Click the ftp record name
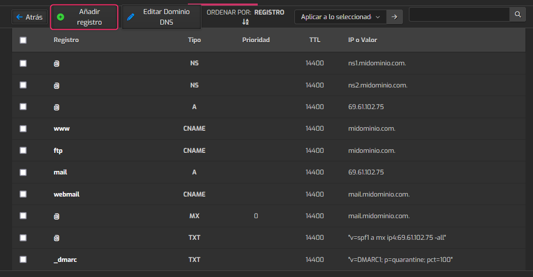Image resolution: width=533 pixels, height=277 pixels. (x=58, y=150)
